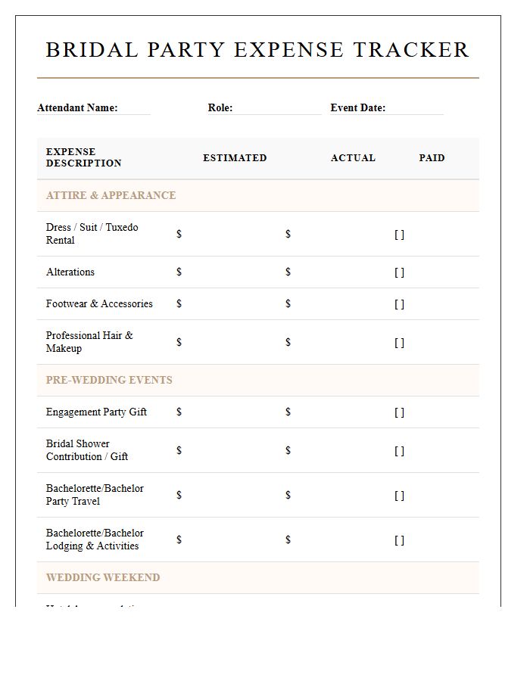Check Paid box for Bridal Shower Contribution

click(x=399, y=451)
